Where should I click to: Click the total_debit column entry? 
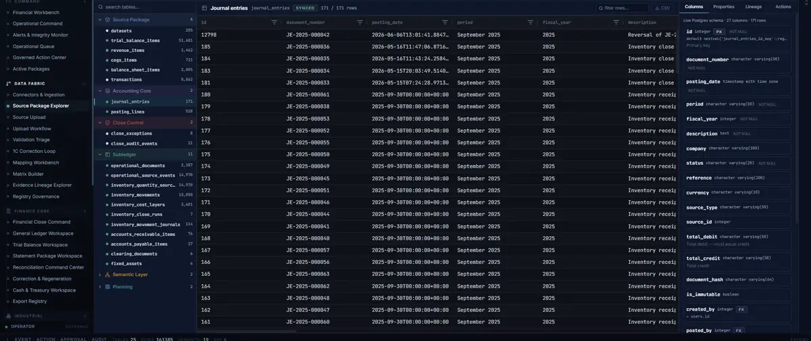click(737, 240)
